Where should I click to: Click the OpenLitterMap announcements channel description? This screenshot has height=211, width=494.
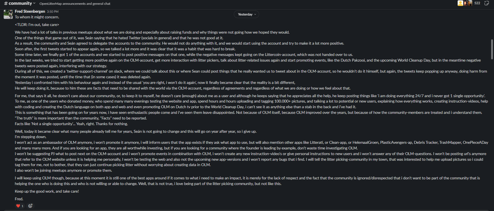(75, 4)
